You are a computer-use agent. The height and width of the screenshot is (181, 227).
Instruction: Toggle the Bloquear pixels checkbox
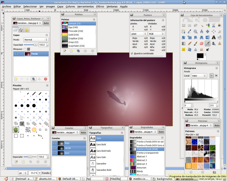[25, 49]
